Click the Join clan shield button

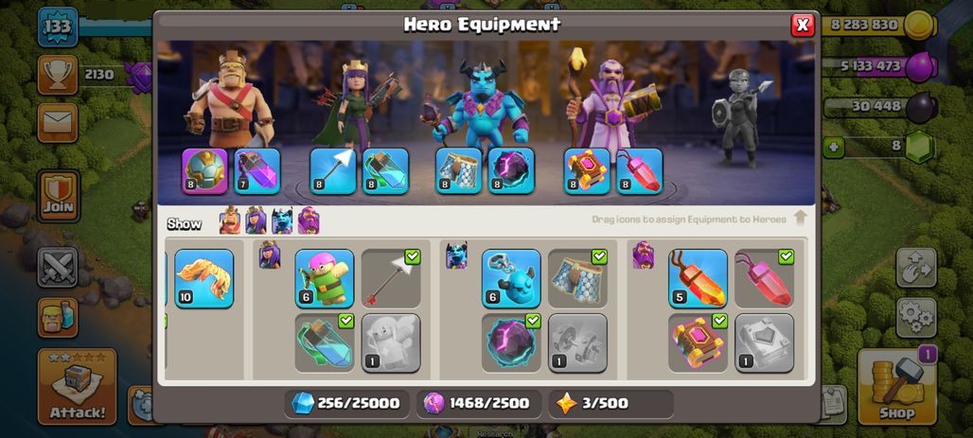59,196
